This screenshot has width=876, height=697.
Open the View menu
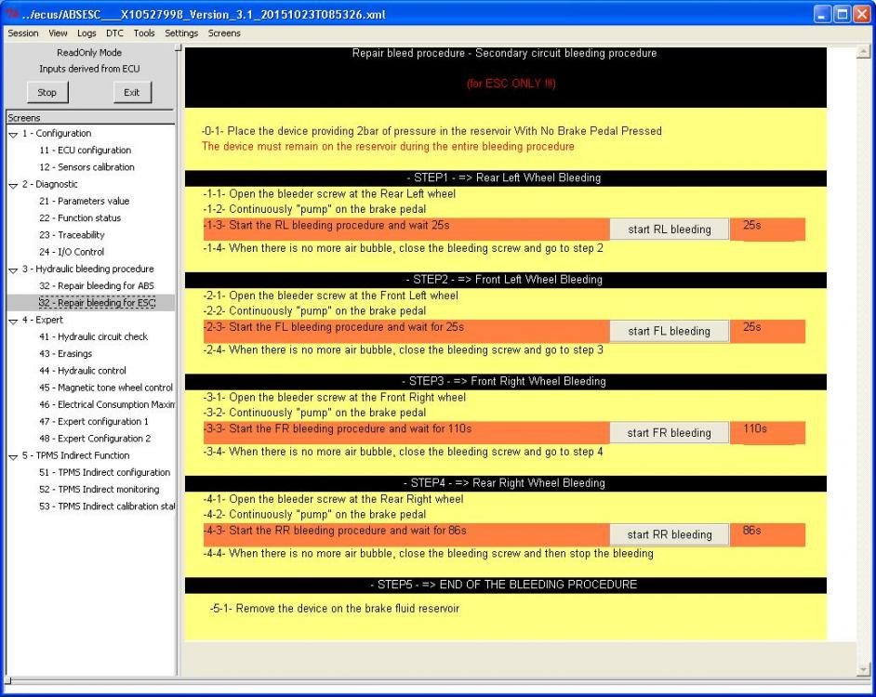58,33
